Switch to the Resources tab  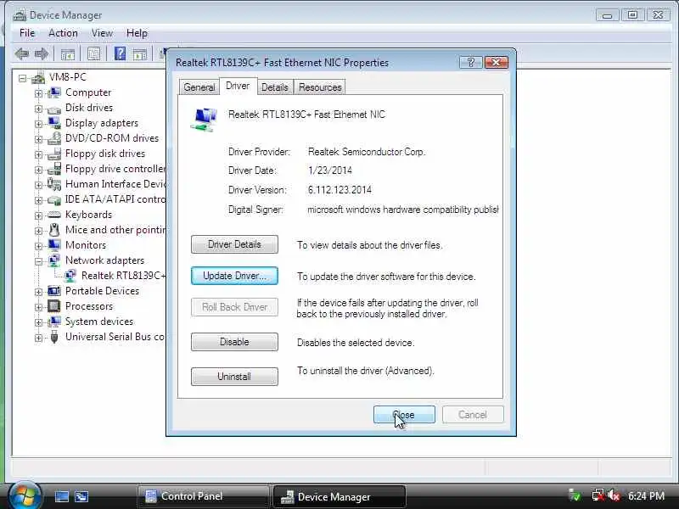tap(320, 87)
